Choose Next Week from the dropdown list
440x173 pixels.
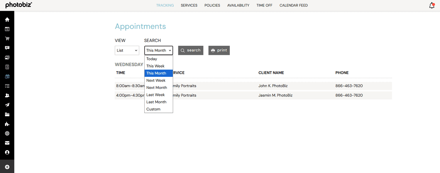tap(158, 80)
